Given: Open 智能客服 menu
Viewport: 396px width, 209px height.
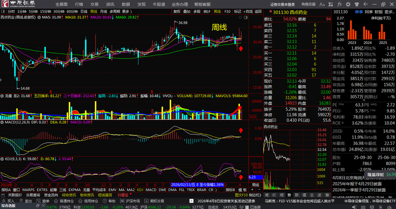Looking at the screenshot, I should (x=203, y=4).
